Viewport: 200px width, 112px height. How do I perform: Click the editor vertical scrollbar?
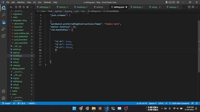click(x=199, y=46)
